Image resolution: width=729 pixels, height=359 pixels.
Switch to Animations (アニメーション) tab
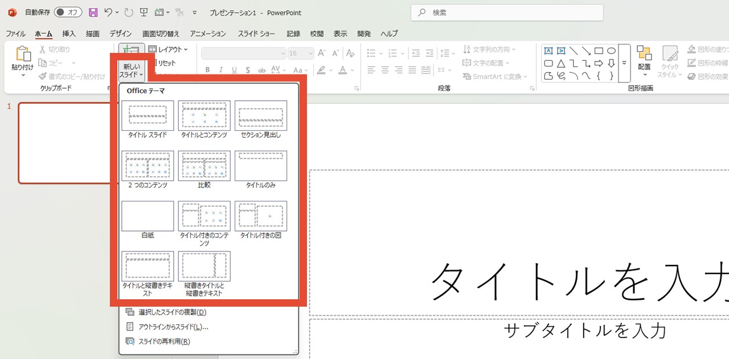click(208, 34)
